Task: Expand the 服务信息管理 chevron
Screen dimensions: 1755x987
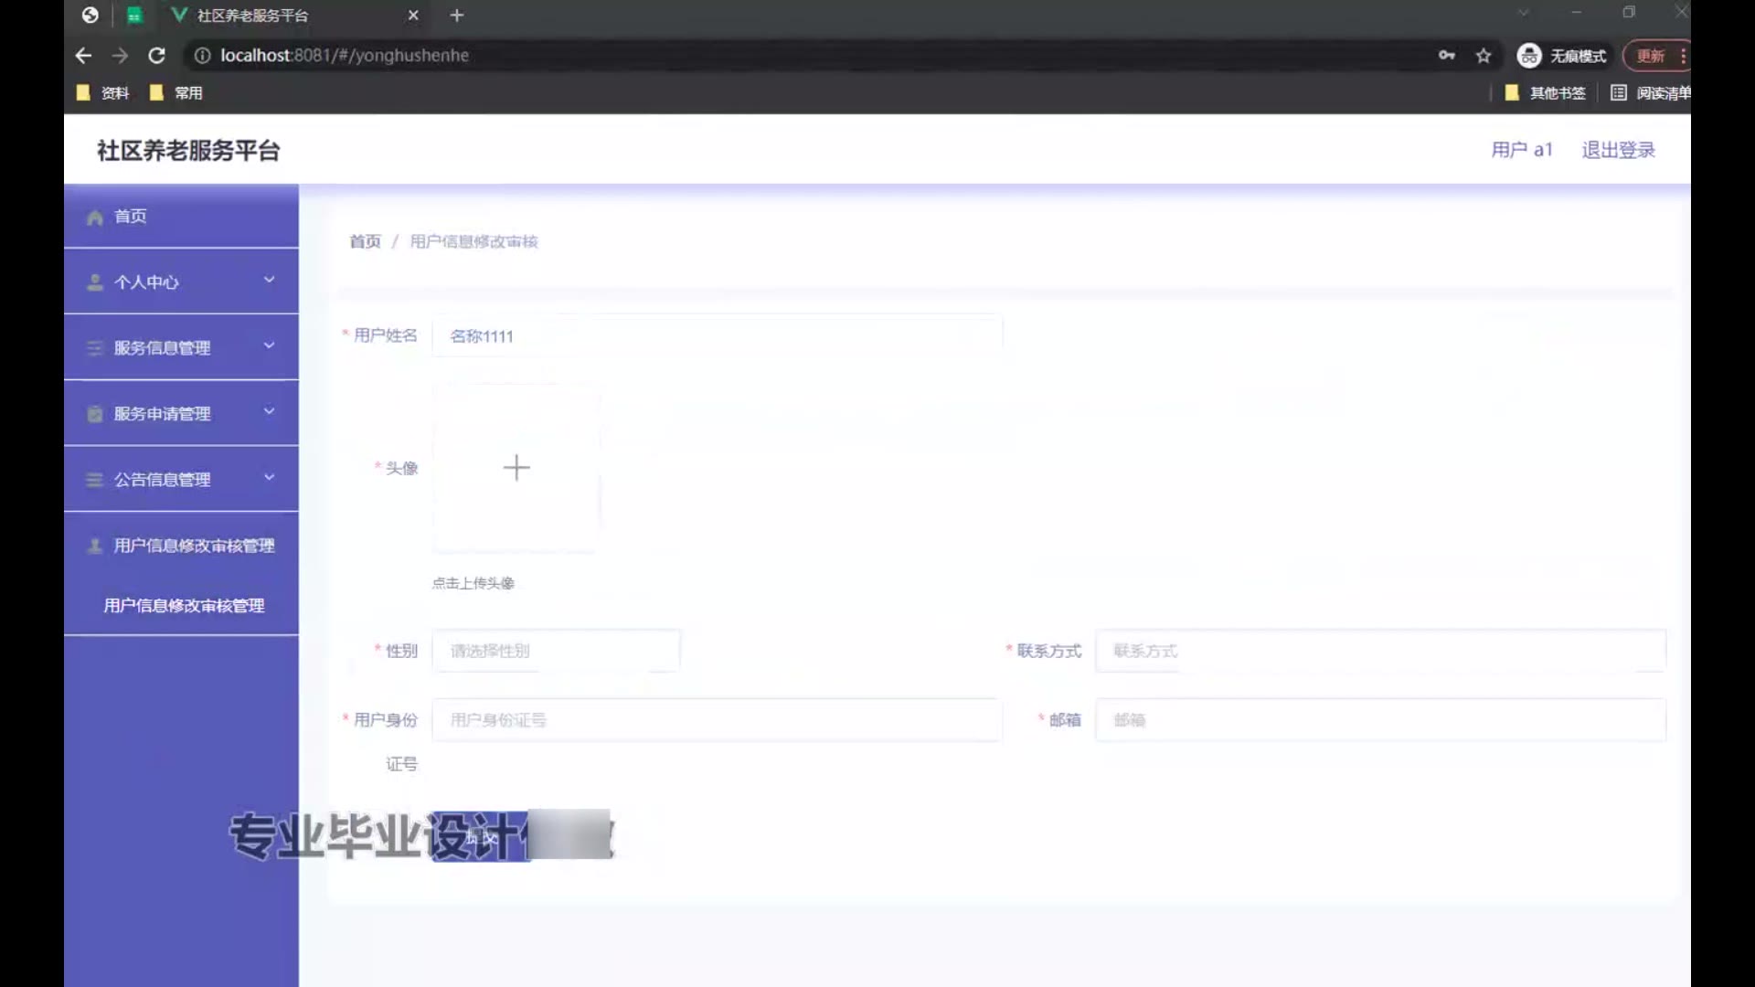Action: 269,345
